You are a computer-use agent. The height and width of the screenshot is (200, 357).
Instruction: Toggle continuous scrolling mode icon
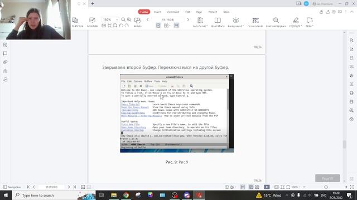tap(176, 26)
